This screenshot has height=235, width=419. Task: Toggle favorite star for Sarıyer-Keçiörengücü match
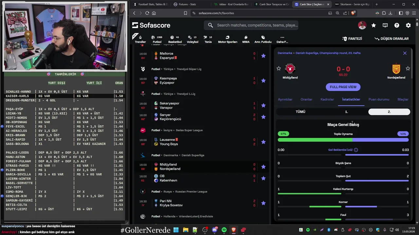[263, 117]
